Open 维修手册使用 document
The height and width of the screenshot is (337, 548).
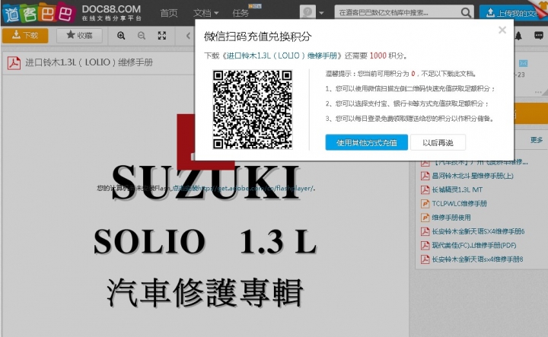tap(451, 218)
